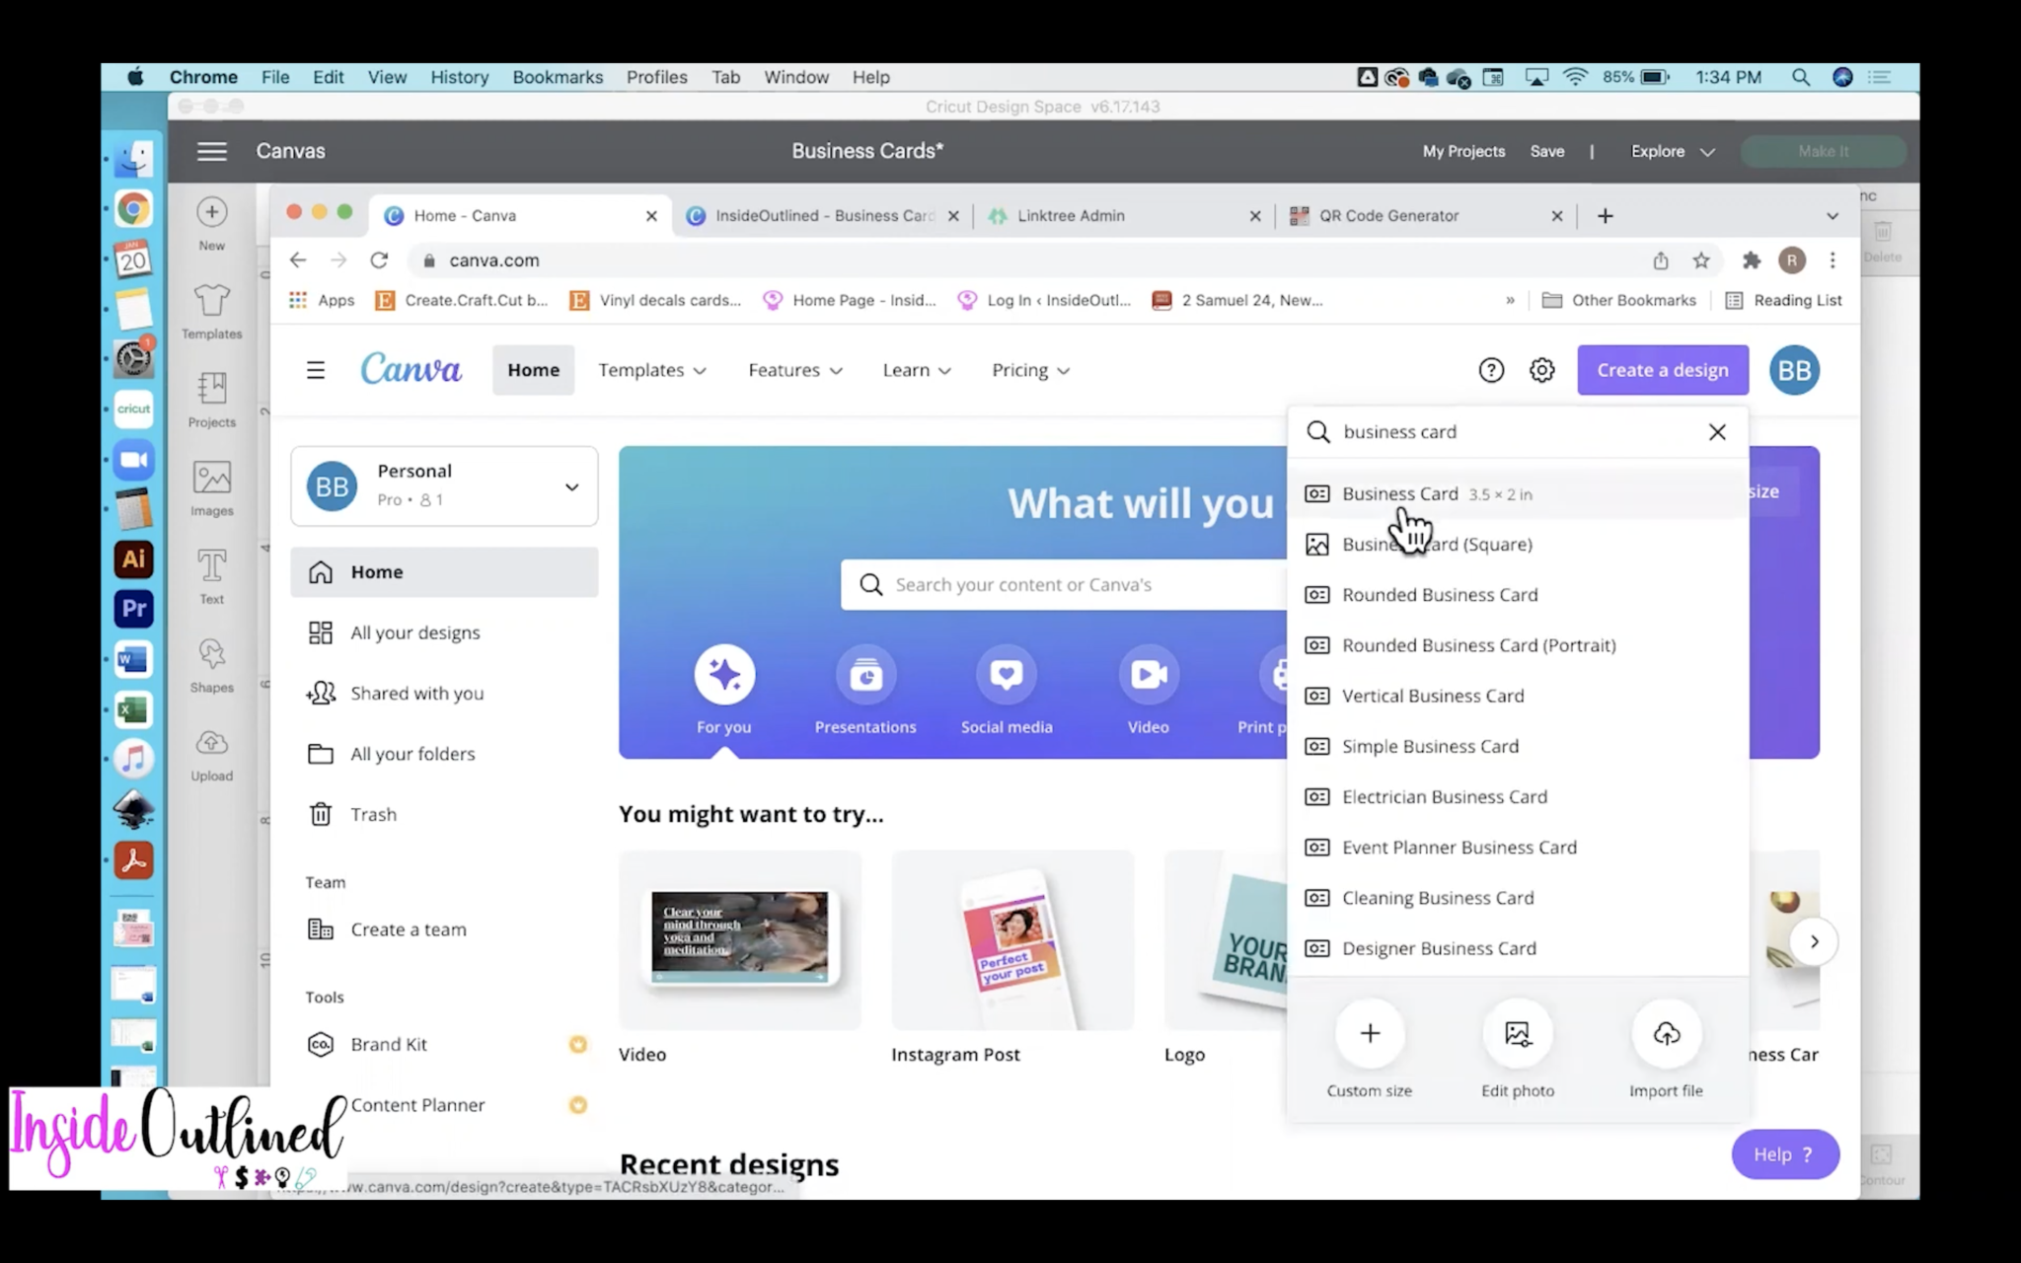Image resolution: width=2021 pixels, height=1263 pixels.
Task: Expand the Templates dropdown menu
Action: [x=652, y=370]
